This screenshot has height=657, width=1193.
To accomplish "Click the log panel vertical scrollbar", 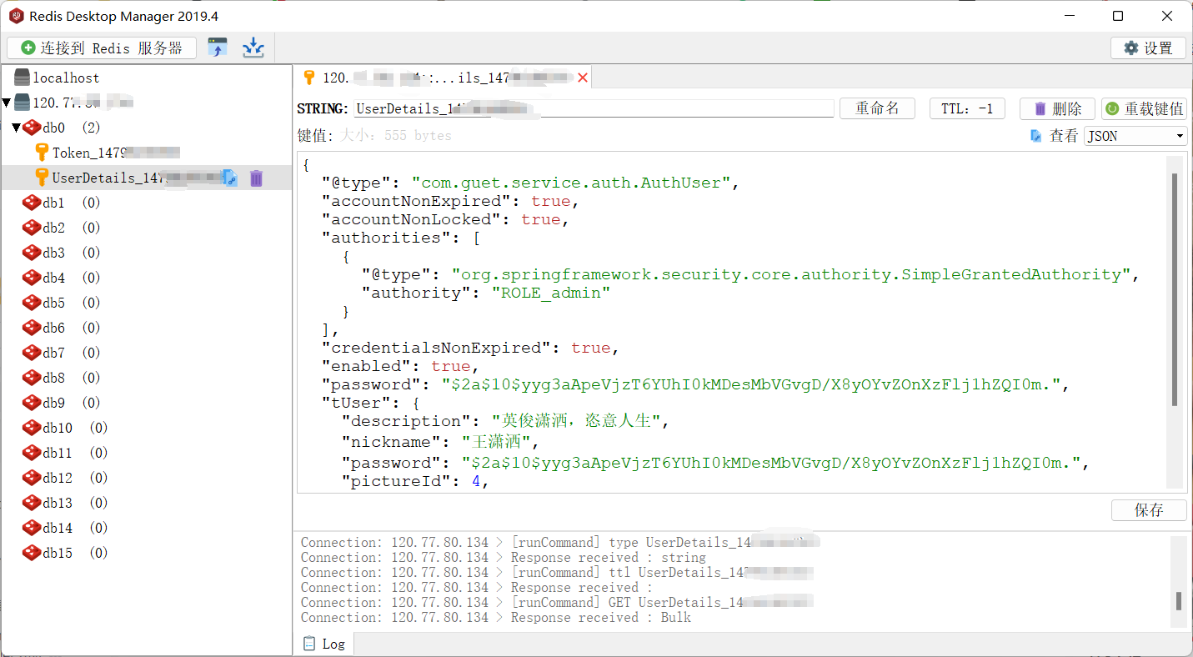I will (x=1179, y=601).
